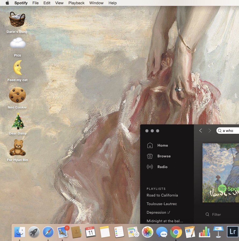The width and height of the screenshot is (239, 241).
Task: Open Maps from the Dock
Action: click(133, 232)
